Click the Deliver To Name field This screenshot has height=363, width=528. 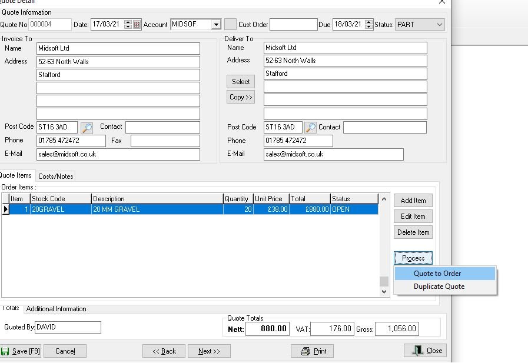click(x=346, y=48)
